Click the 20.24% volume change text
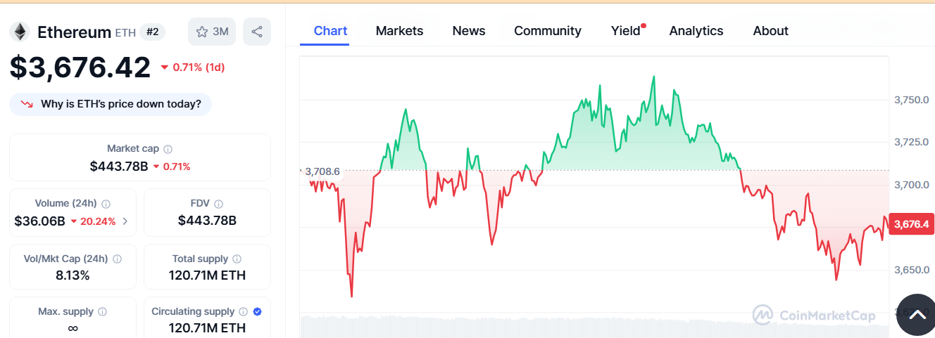935x338 pixels. click(x=98, y=221)
